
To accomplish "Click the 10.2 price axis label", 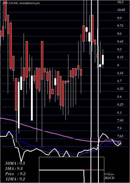I will (x=120, y=2).
